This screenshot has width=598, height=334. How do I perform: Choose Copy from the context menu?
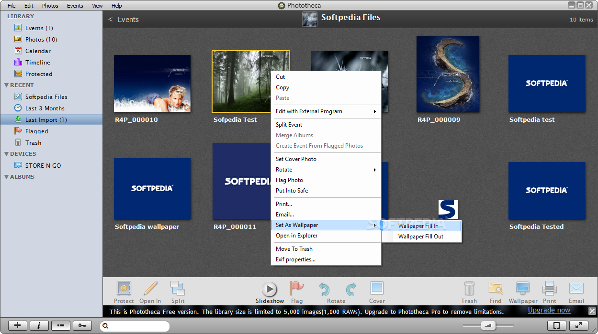(x=326, y=87)
